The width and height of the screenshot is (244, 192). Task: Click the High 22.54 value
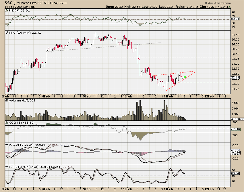tap(132, 7)
